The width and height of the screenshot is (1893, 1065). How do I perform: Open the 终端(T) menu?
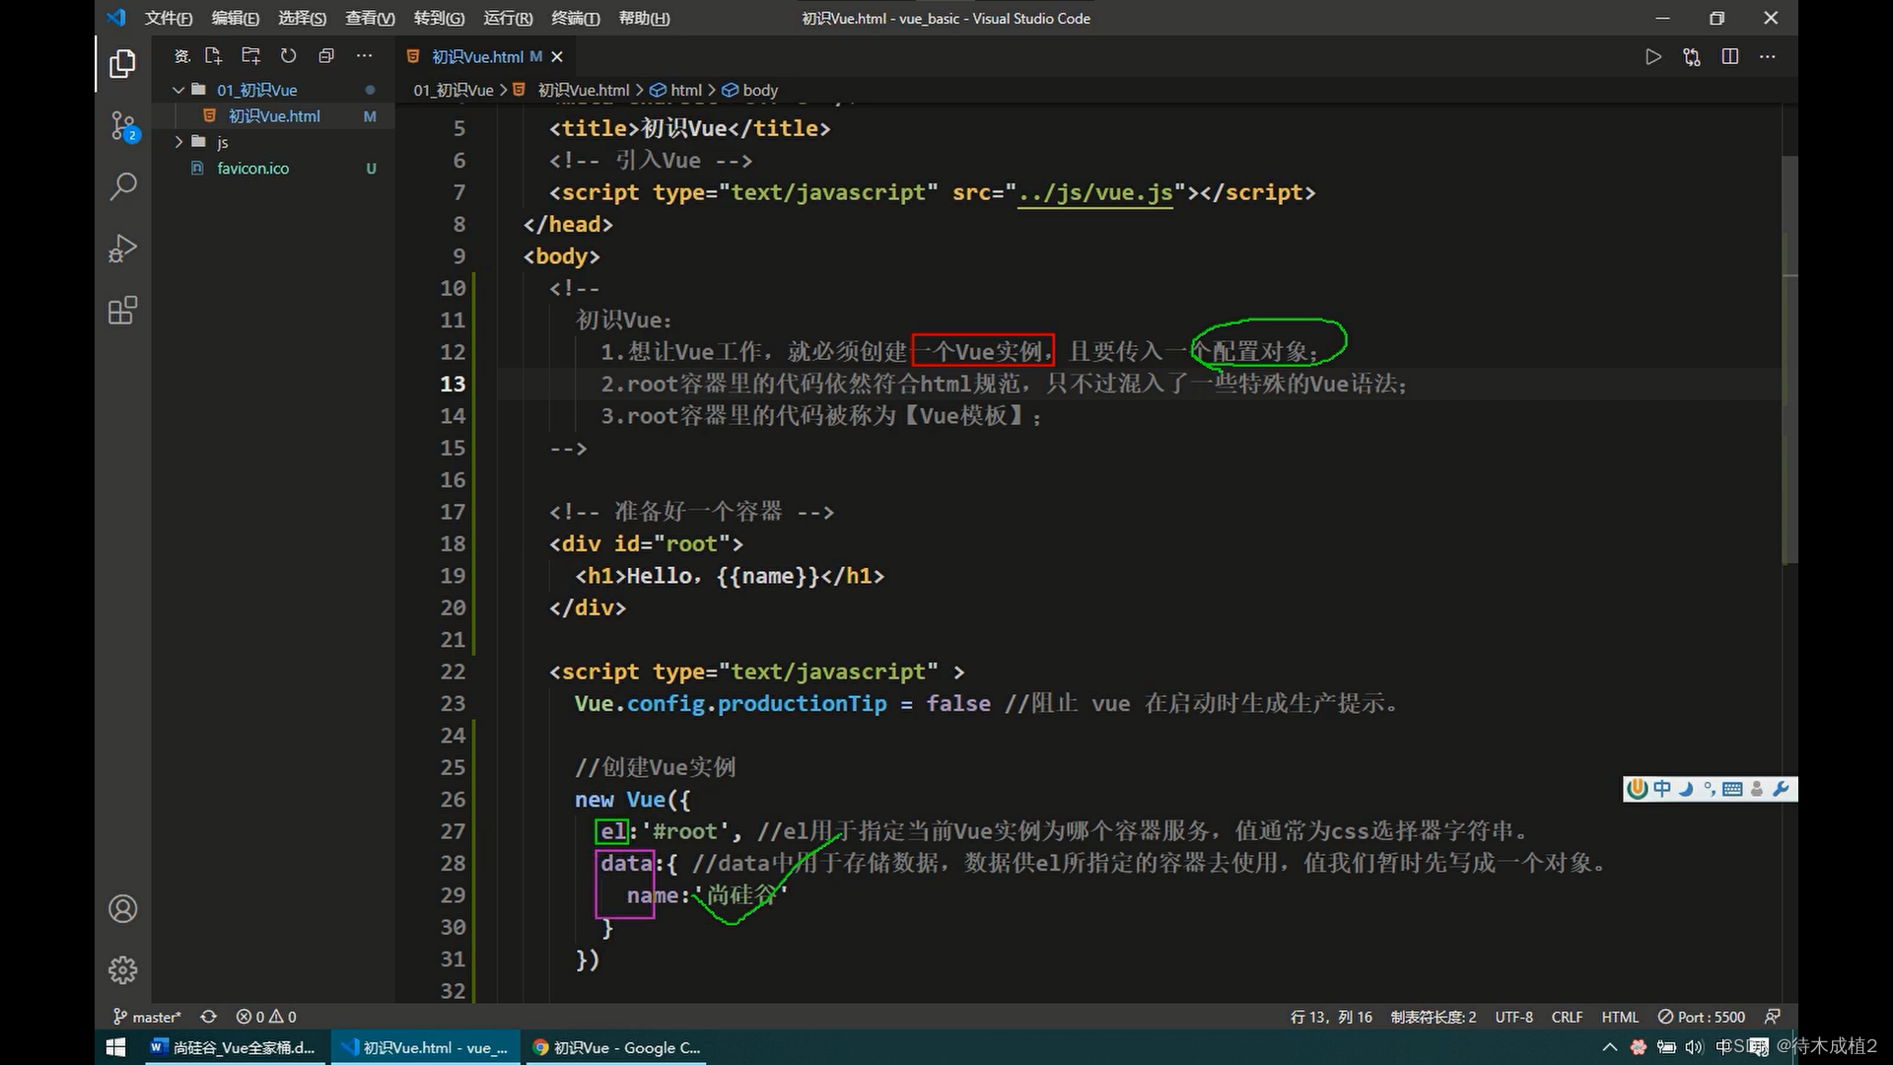pyautogui.click(x=576, y=18)
